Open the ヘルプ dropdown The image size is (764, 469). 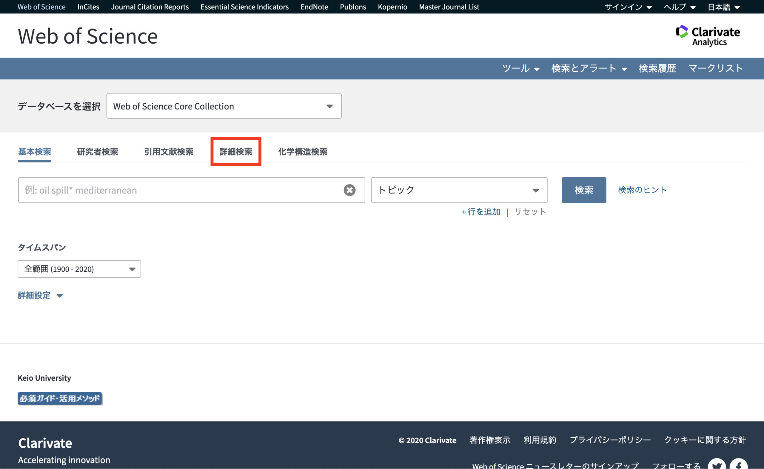[680, 7]
